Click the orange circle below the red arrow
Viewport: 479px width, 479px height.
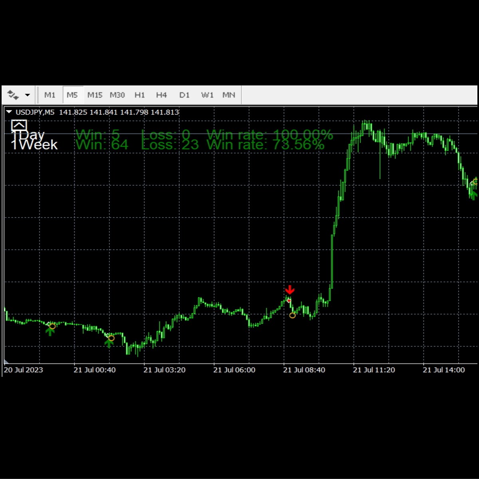[x=293, y=315]
